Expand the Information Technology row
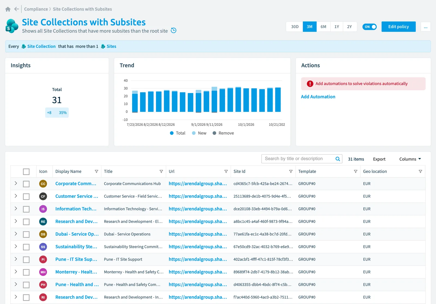 point(16,208)
